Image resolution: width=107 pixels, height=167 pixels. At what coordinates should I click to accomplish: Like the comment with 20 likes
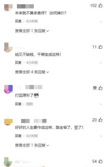[x=100, y=120]
